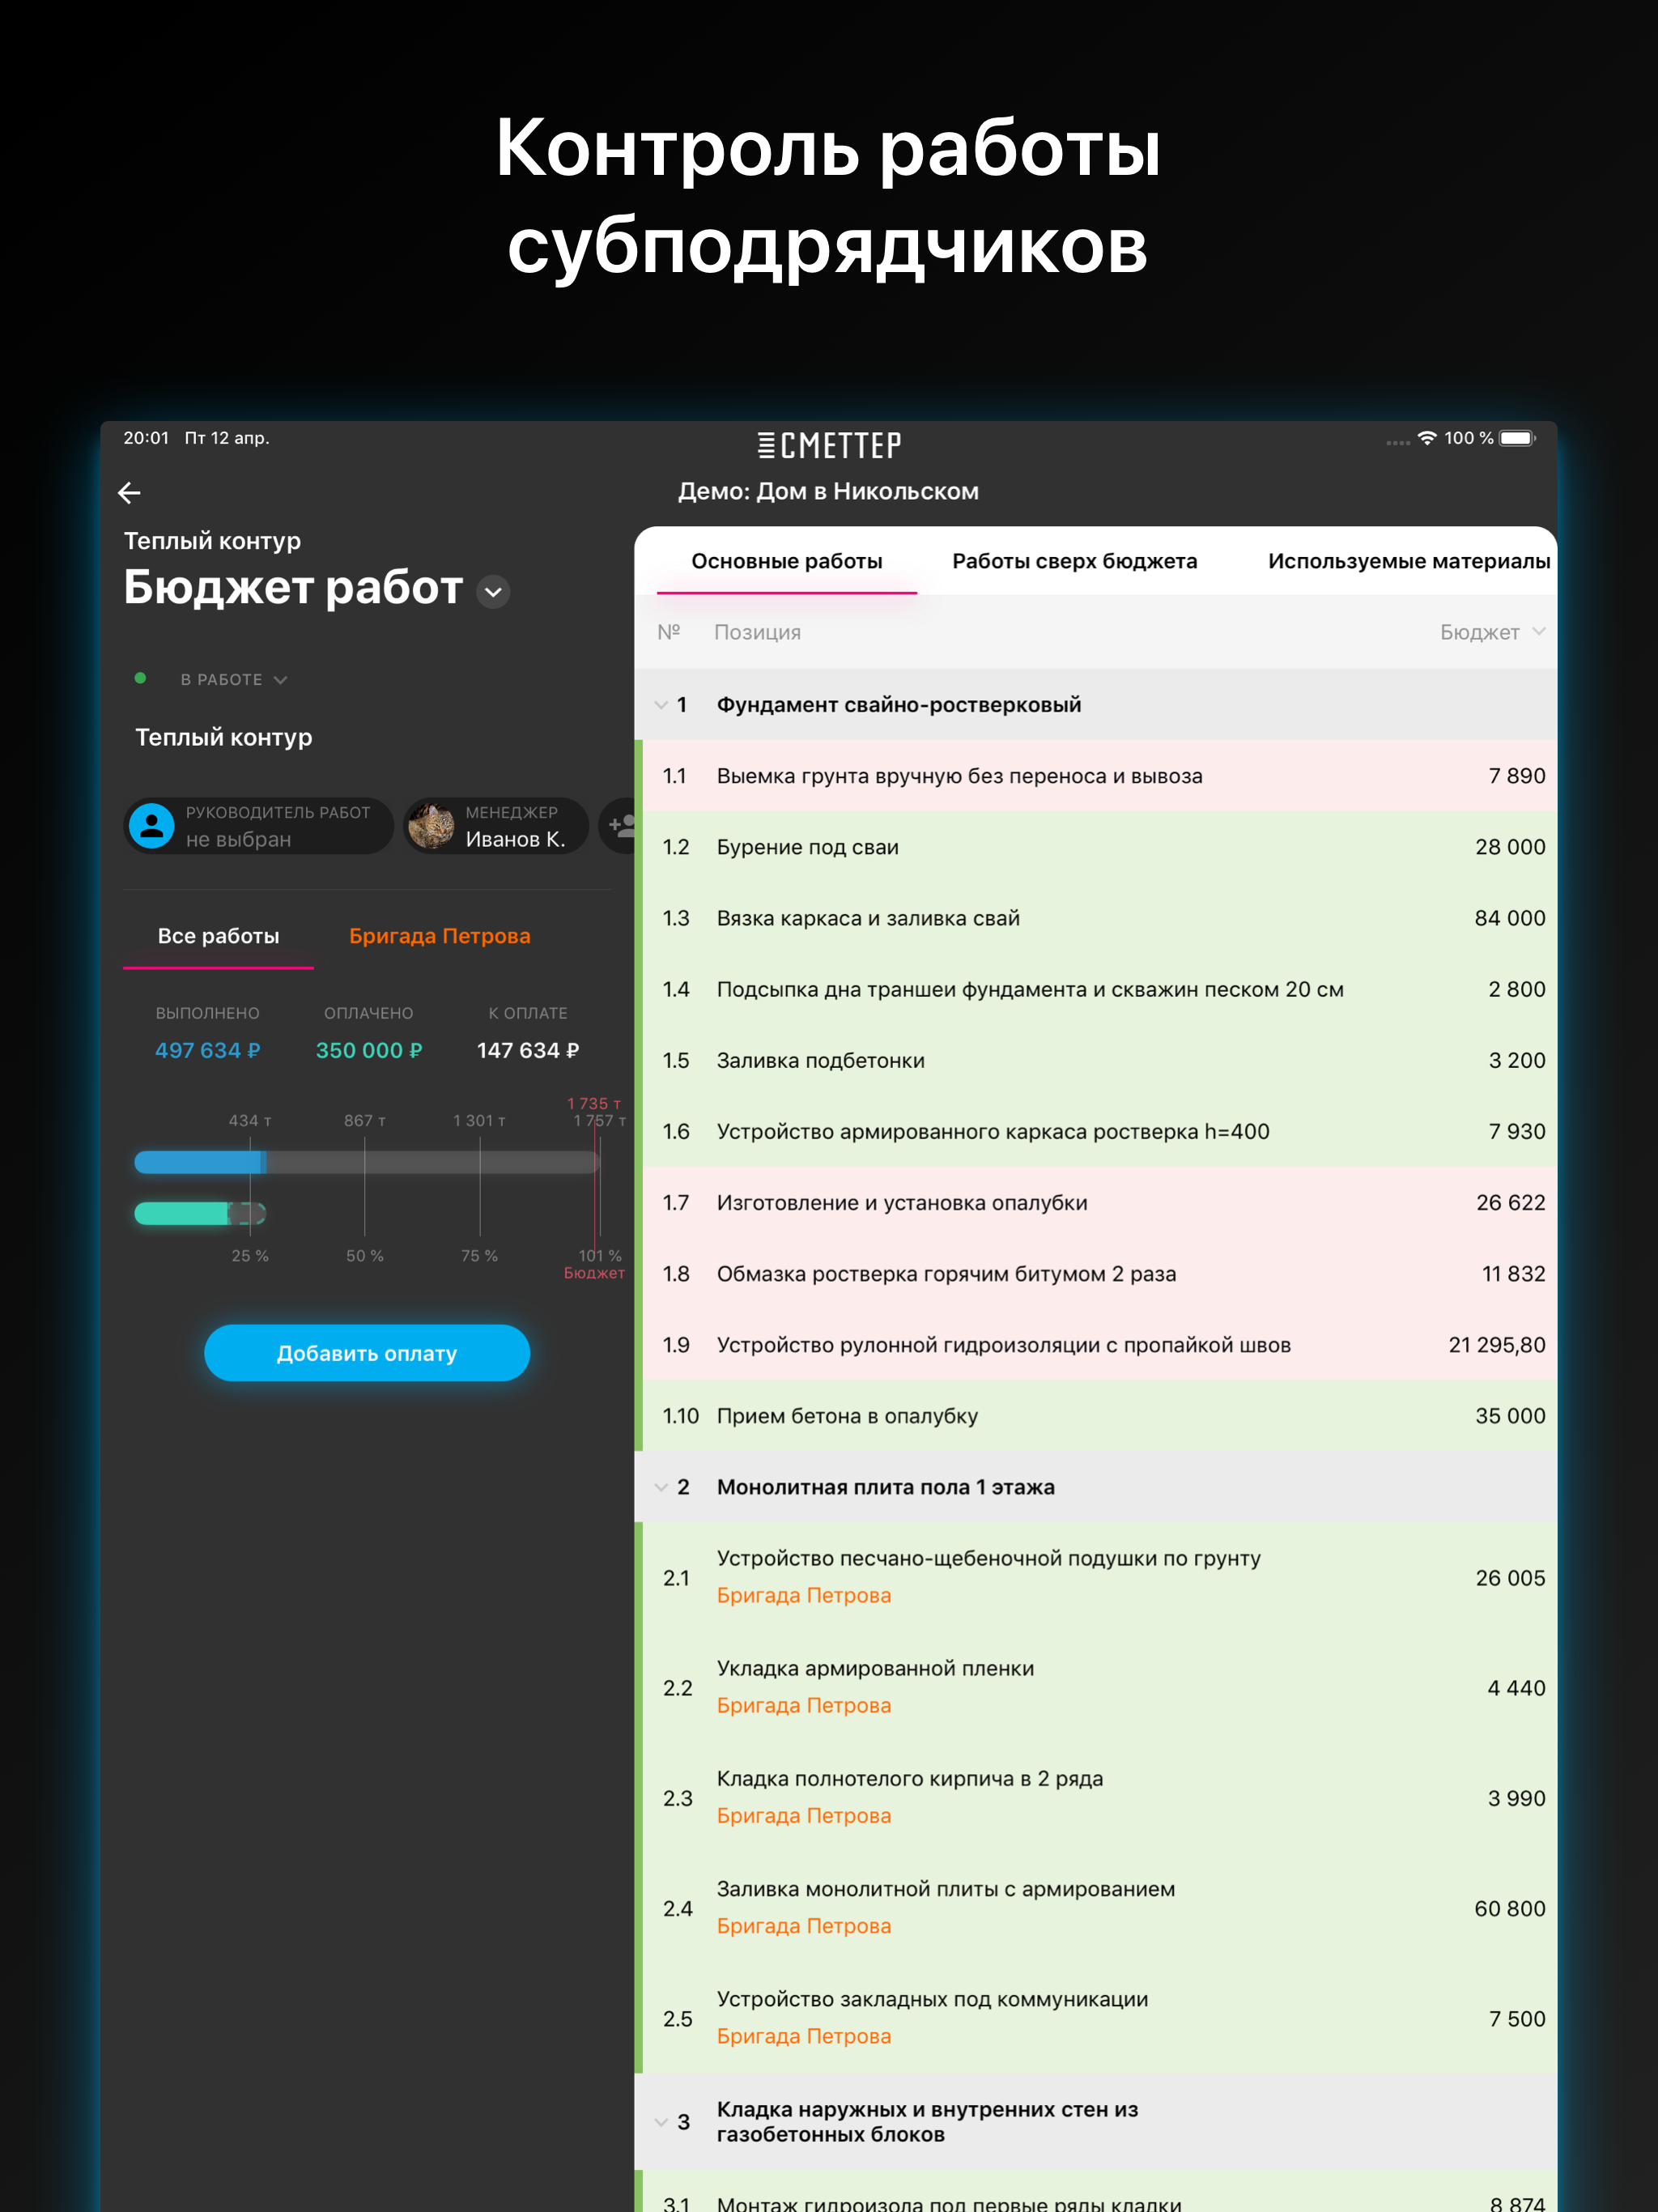Viewport: 1658px width, 2212px height.
Task: Click the green status dot
Action: coord(140,678)
